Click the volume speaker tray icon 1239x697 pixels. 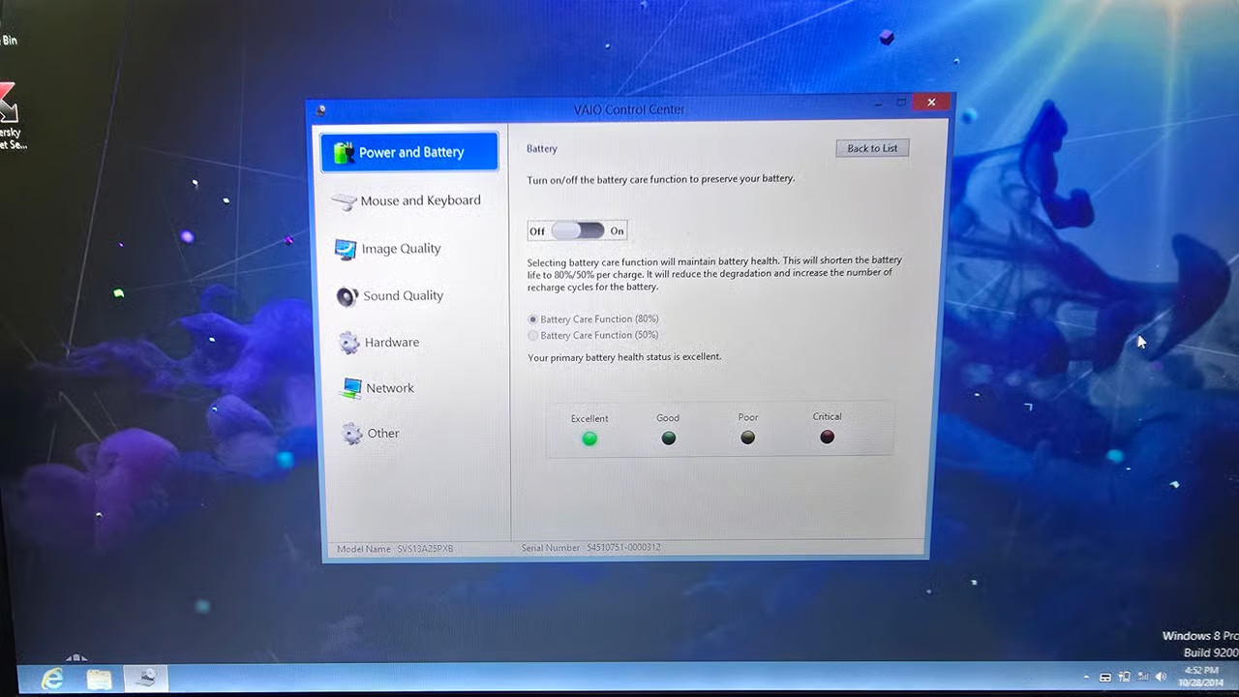(x=1162, y=677)
